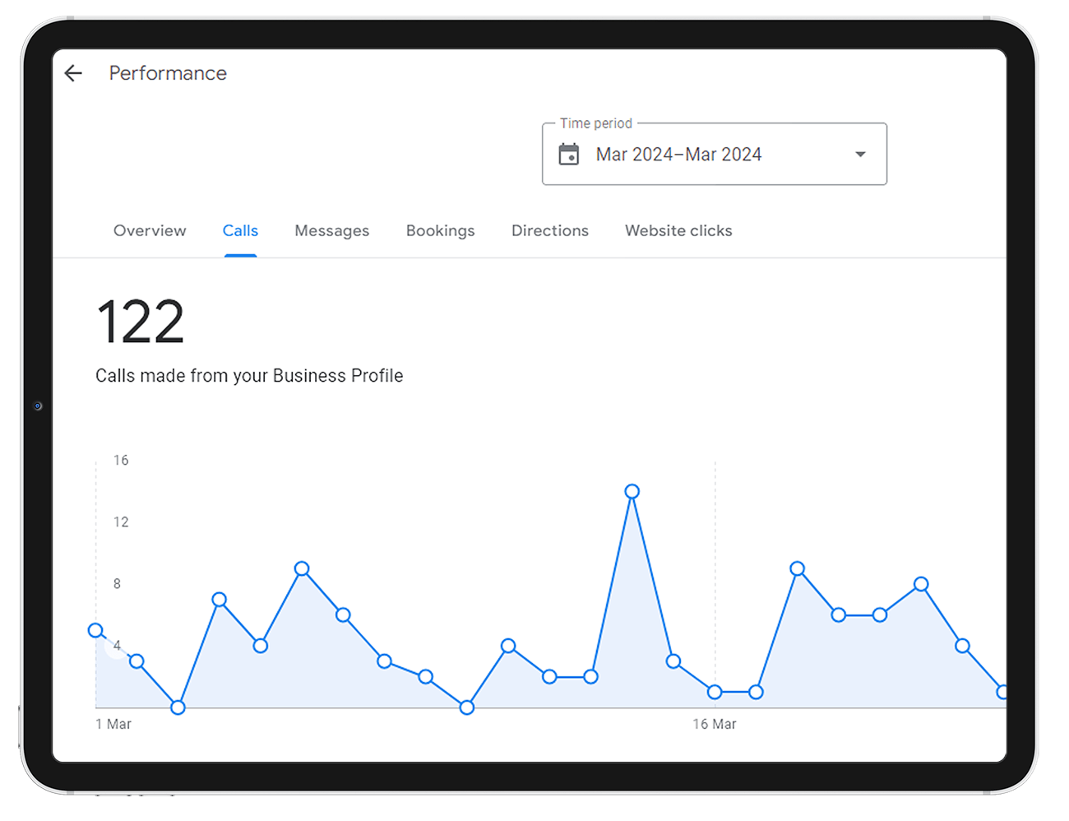View the Directions tab

click(x=550, y=231)
